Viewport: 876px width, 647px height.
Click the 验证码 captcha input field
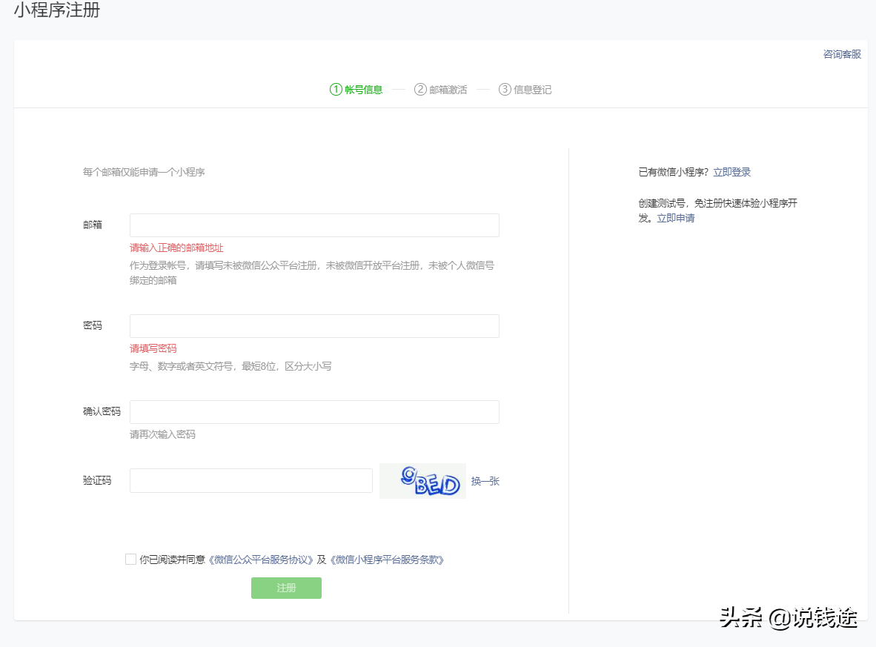click(x=250, y=480)
